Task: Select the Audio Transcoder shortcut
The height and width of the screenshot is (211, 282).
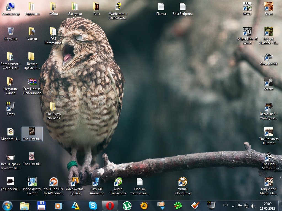Action: coord(118,186)
